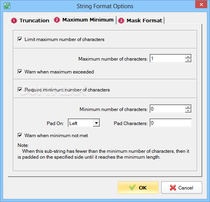Open the Pad On dropdown

pyautogui.click(x=97, y=123)
